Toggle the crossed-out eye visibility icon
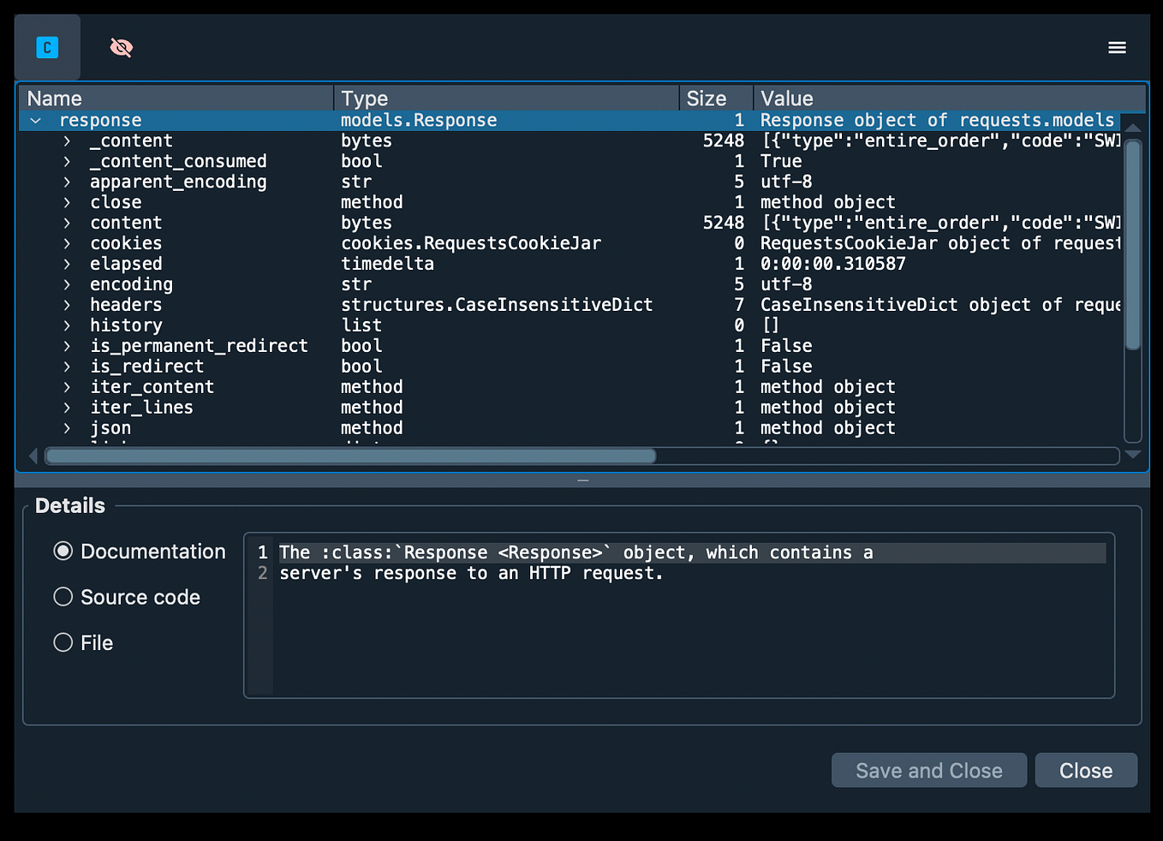Image resolution: width=1163 pixels, height=841 pixels. point(121,47)
